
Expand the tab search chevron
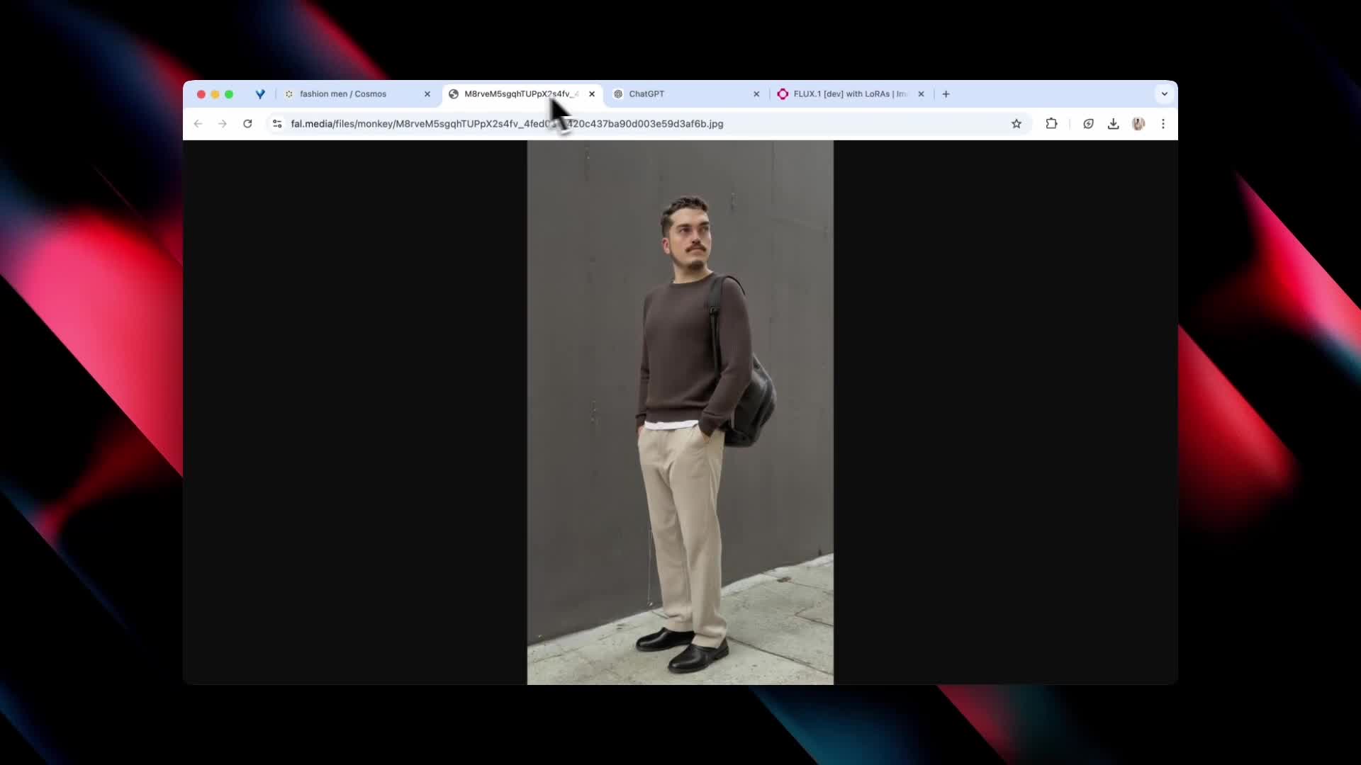[1164, 94]
